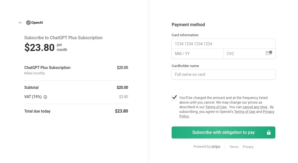Click the cancel any time link
298x163 pixels.
click(255, 107)
